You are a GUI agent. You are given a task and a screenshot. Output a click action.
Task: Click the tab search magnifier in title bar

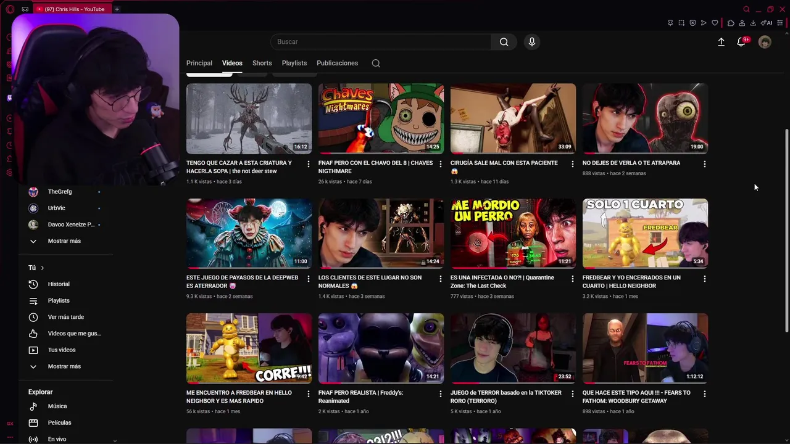746,9
